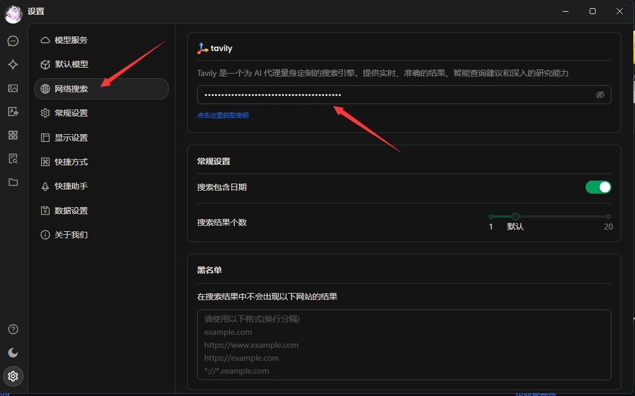Click the Tavily API key input field

pos(404,95)
